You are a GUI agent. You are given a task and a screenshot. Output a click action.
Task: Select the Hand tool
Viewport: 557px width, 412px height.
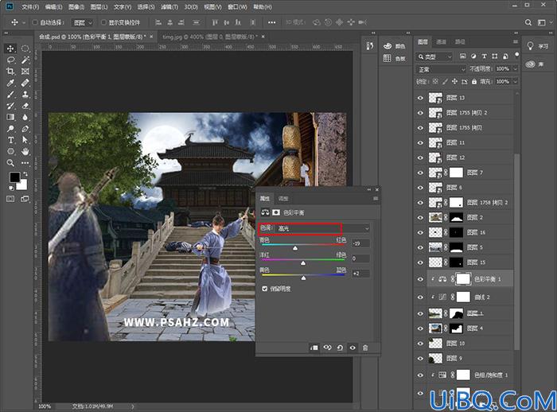pyautogui.click(x=25, y=152)
